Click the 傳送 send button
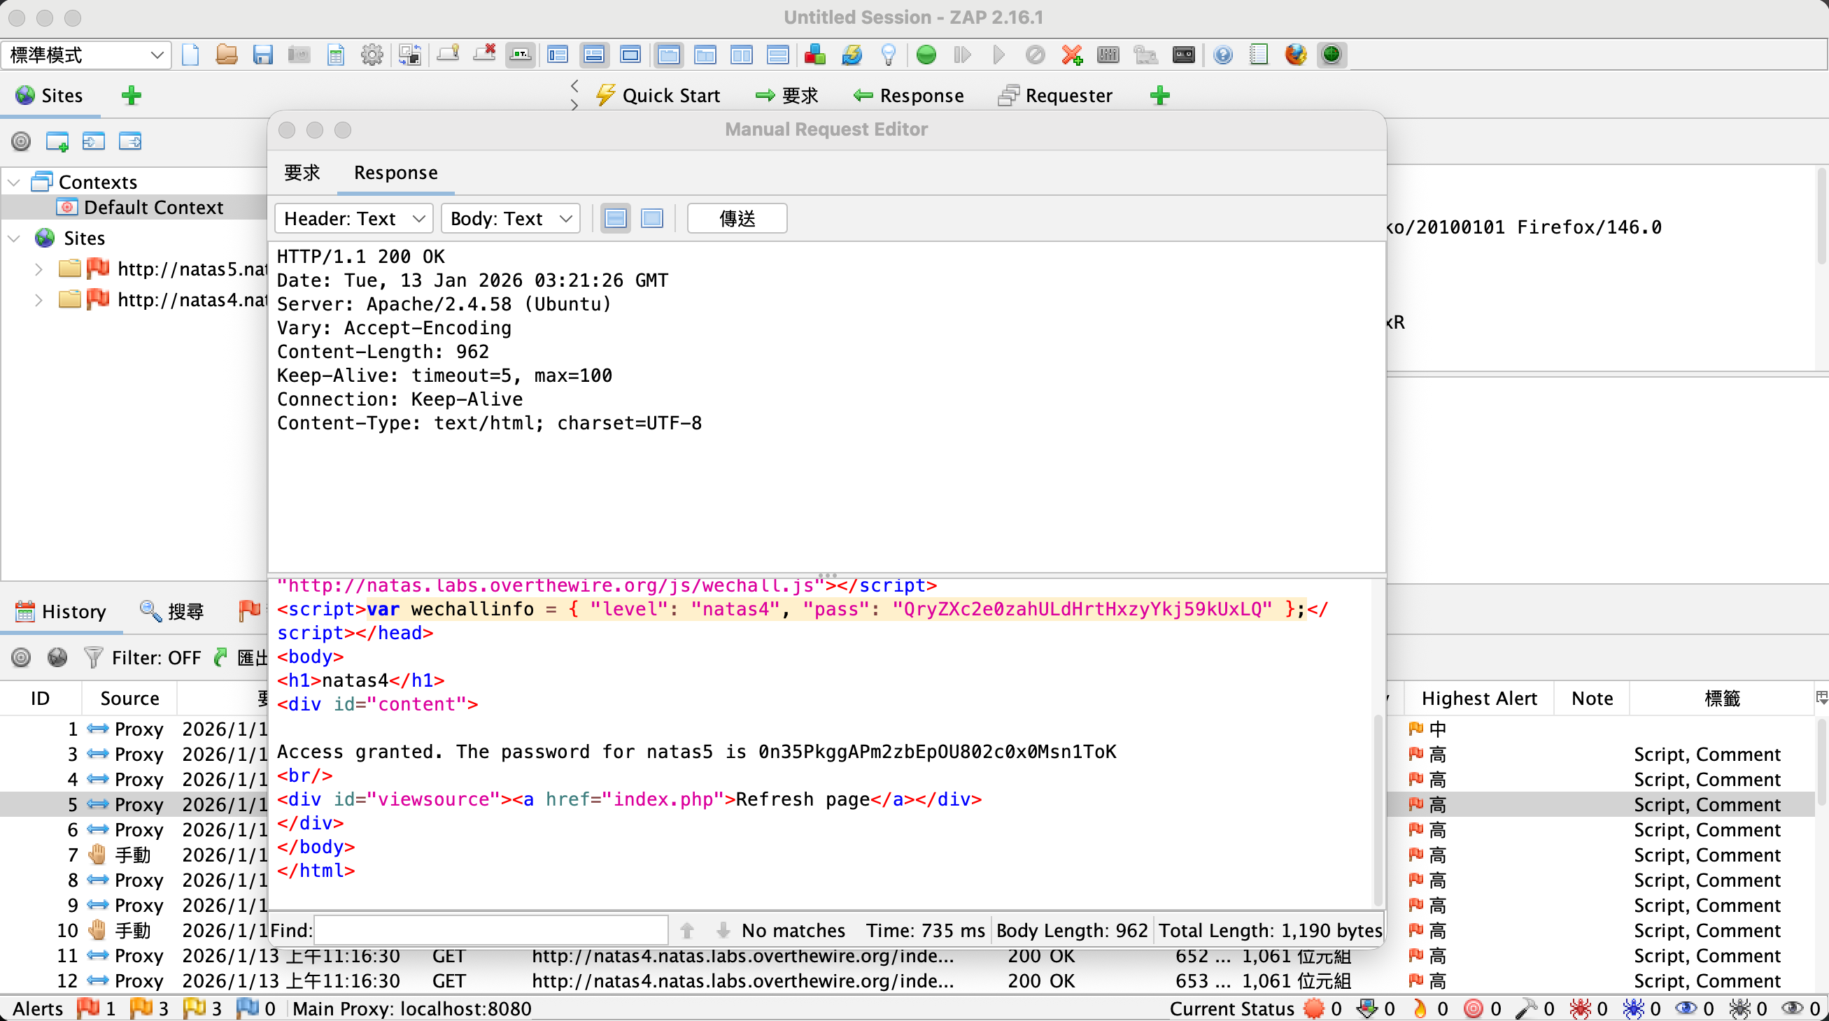Image resolution: width=1829 pixels, height=1021 pixels. tap(737, 218)
